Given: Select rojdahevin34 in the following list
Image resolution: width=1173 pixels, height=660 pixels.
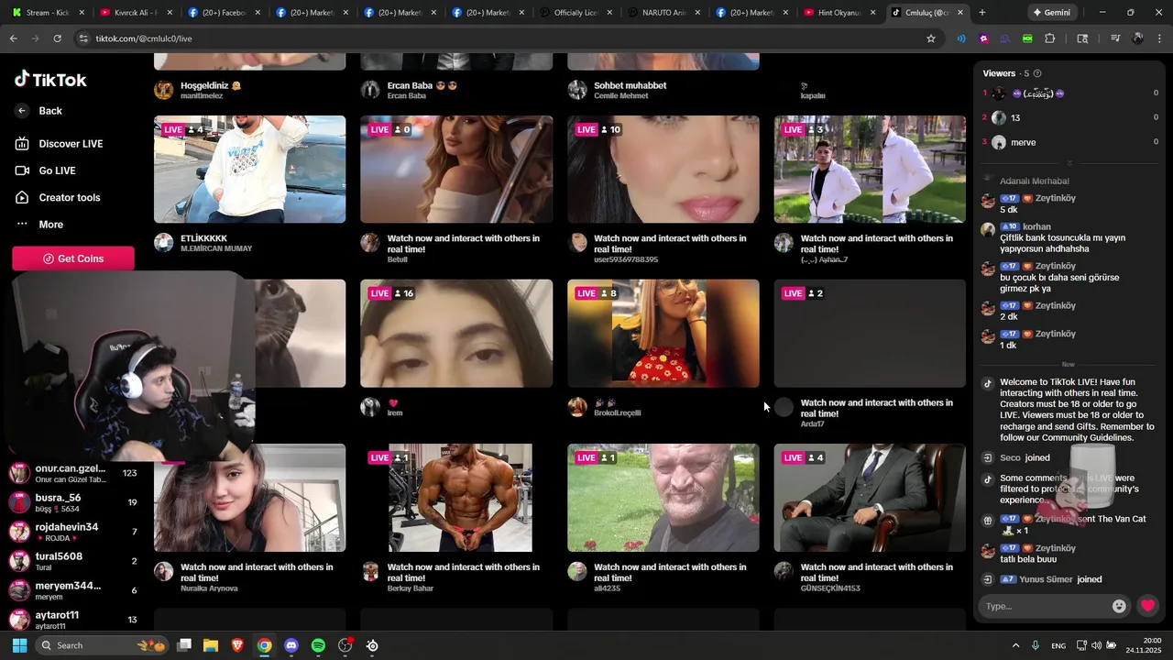Looking at the screenshot, I should (x=73, y=532).
